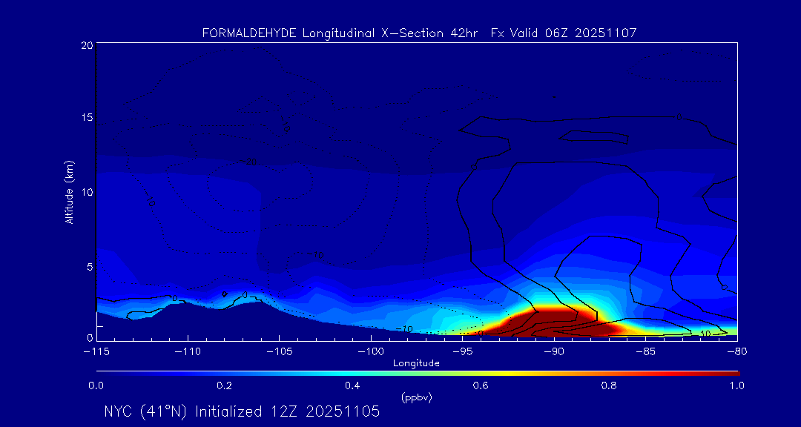Viewport: 801px width, 427px height.
Task: Click longitude tick label -105
Action: click(280, 352)
